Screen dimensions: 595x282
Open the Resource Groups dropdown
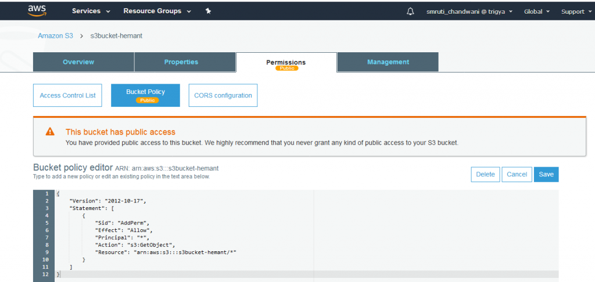pyautogui.click(x=157, y=11)
